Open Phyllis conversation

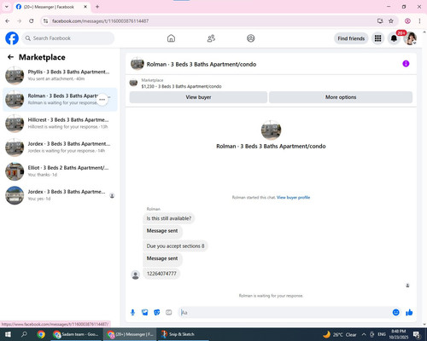(60, 75)
